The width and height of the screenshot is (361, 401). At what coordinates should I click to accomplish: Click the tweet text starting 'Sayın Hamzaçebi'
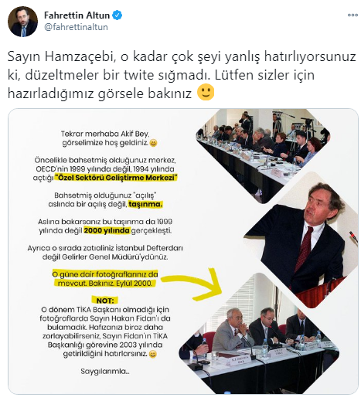tap(182, 75)
